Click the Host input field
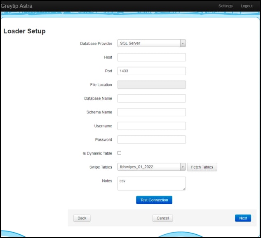This screenshot has height=238, width=261. tap(151, 57)
